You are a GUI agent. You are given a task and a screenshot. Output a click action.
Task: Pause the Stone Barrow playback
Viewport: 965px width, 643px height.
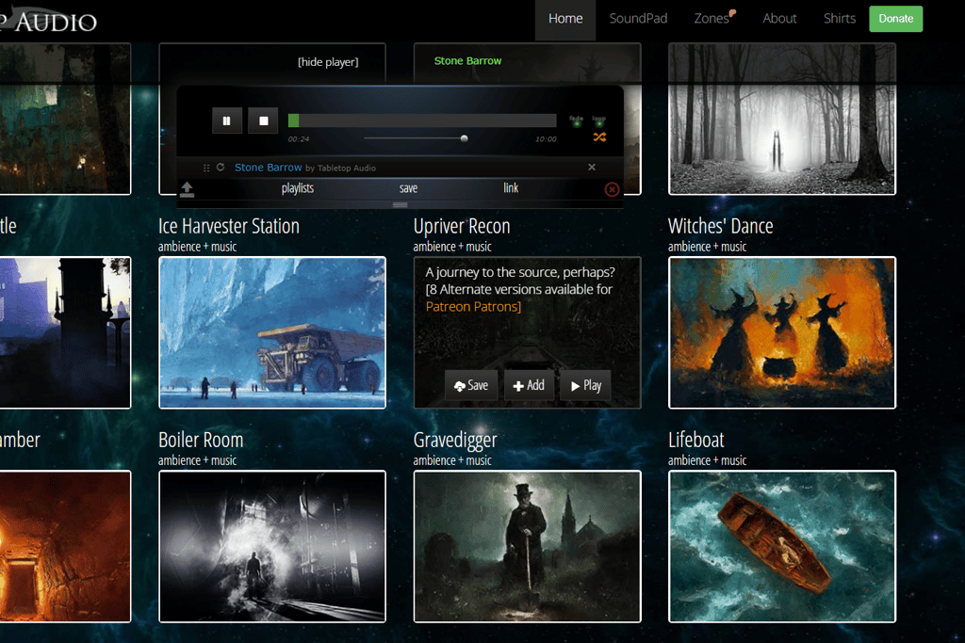point(226,121)
